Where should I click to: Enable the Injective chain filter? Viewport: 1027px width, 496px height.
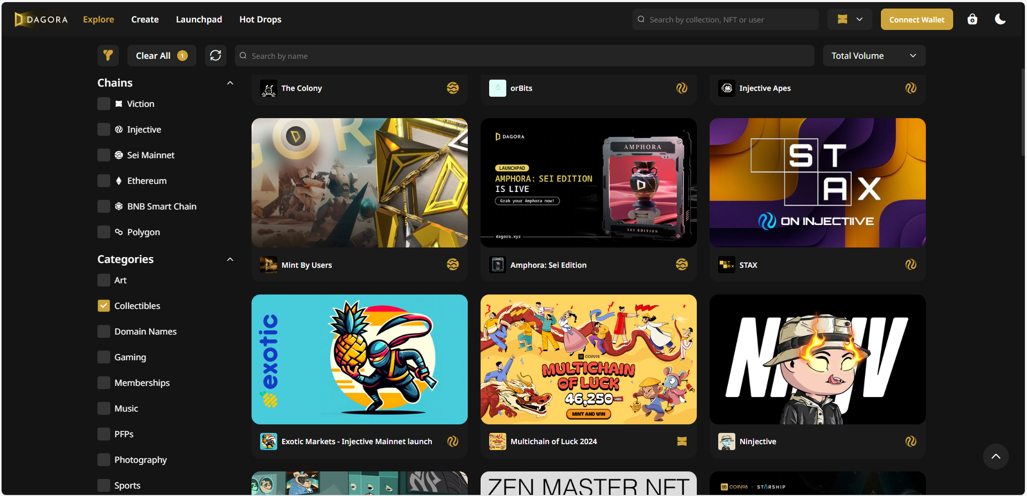tap(104, 129)
